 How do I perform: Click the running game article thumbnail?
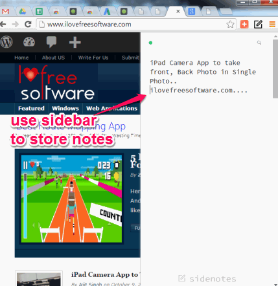tap(71, 199)
